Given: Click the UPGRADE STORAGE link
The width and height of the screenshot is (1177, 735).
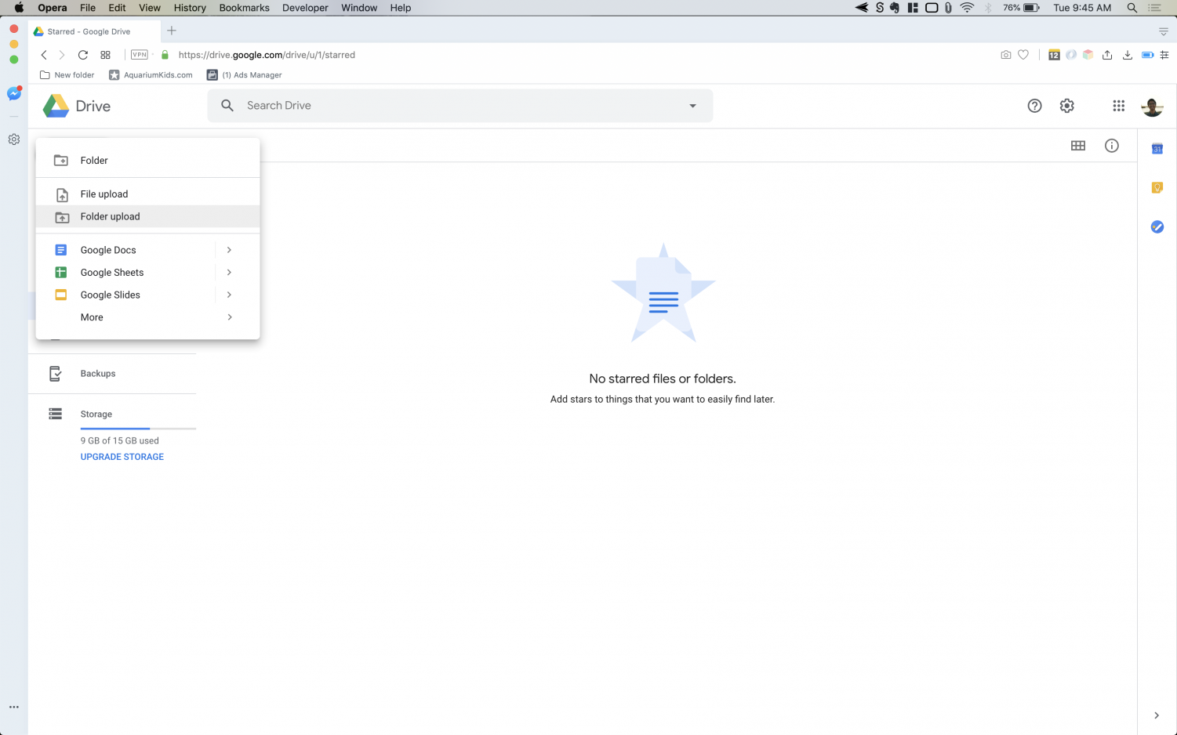Looking at the screenshot, I should click(x=122, y=457).
